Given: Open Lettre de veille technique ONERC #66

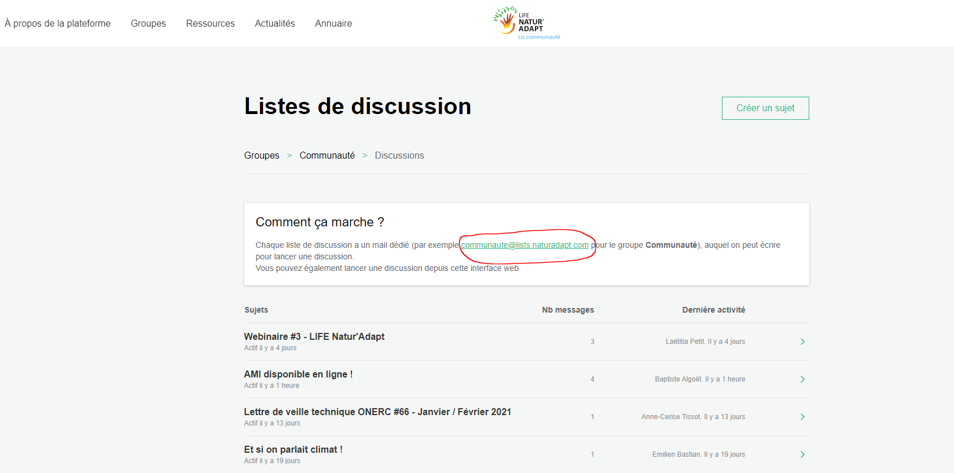Looking at the screenshot, I should tap(377, 412).
